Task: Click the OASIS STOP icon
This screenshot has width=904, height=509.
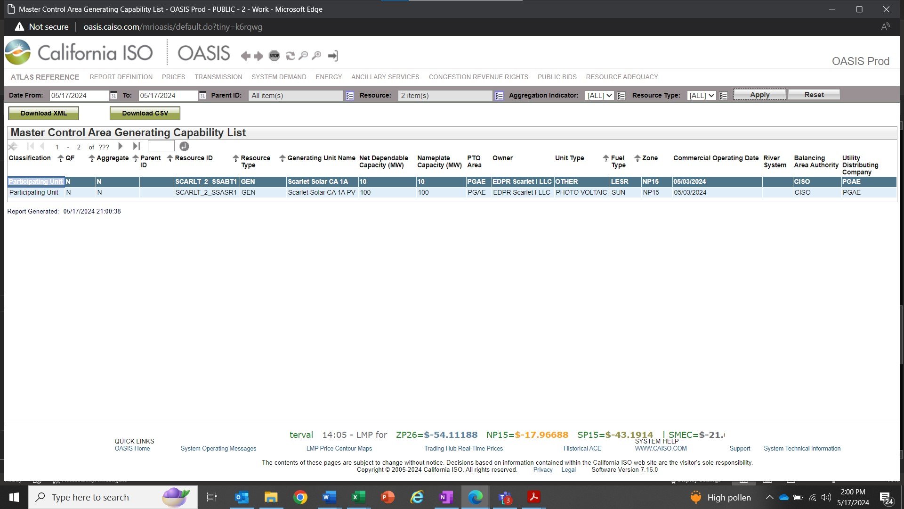Action: click(x=274, y=56)
